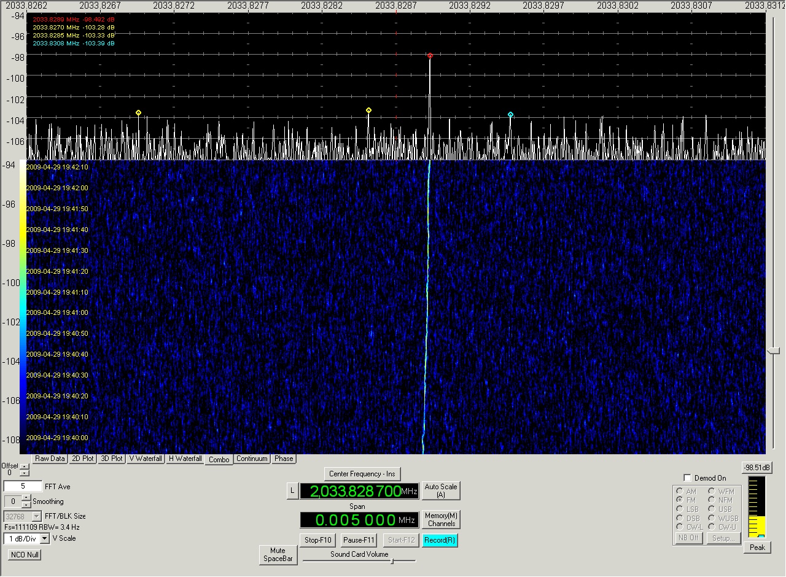The width and height of the screenshot is (786, 577).
Task: Click the vertical slider right of waterfall
Action: click(774, 350)
